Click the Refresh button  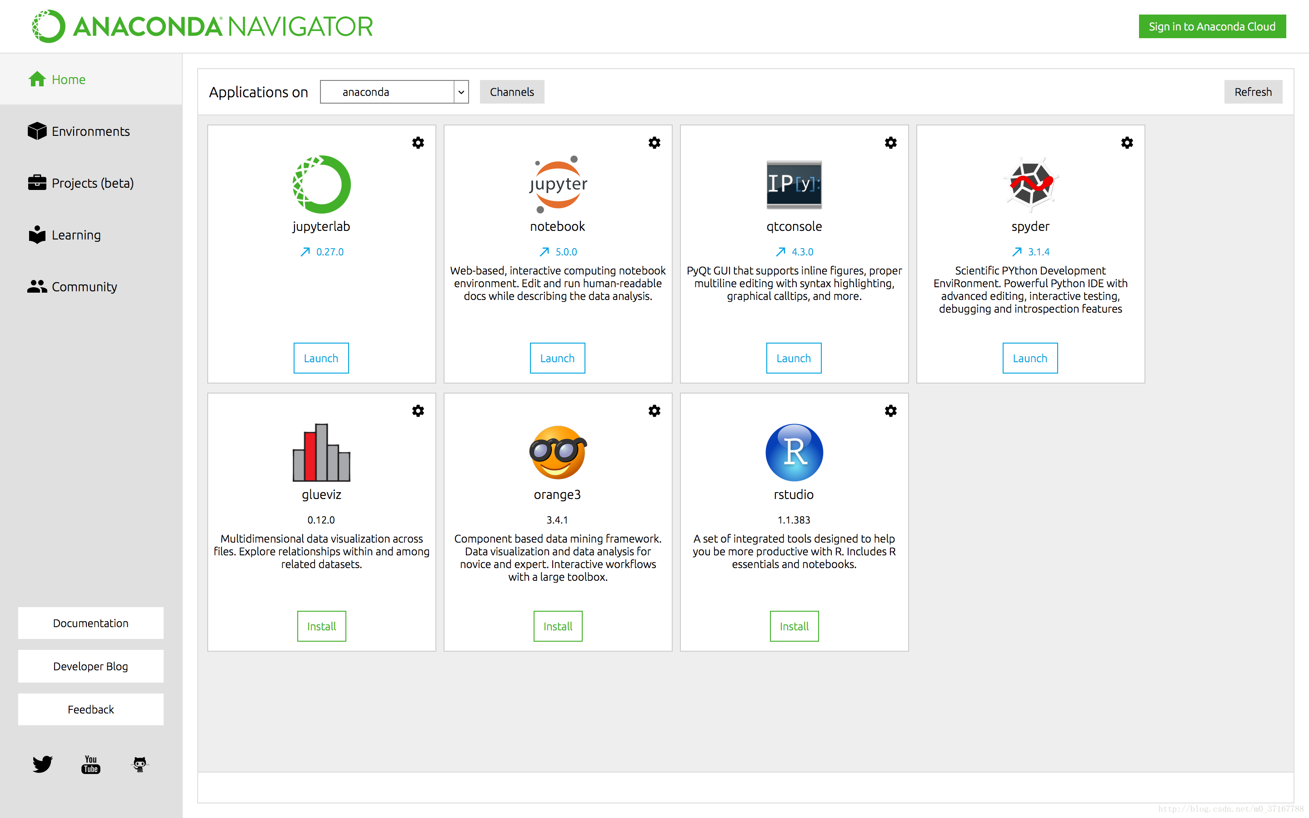point(1253,92)
